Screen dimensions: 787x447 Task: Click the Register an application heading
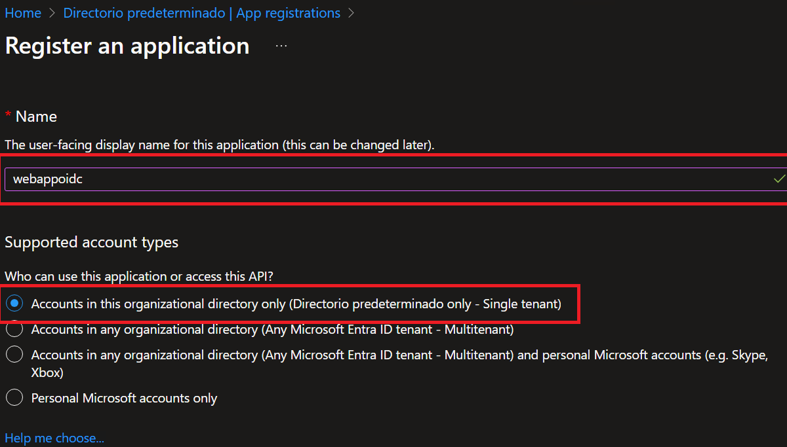127,46
